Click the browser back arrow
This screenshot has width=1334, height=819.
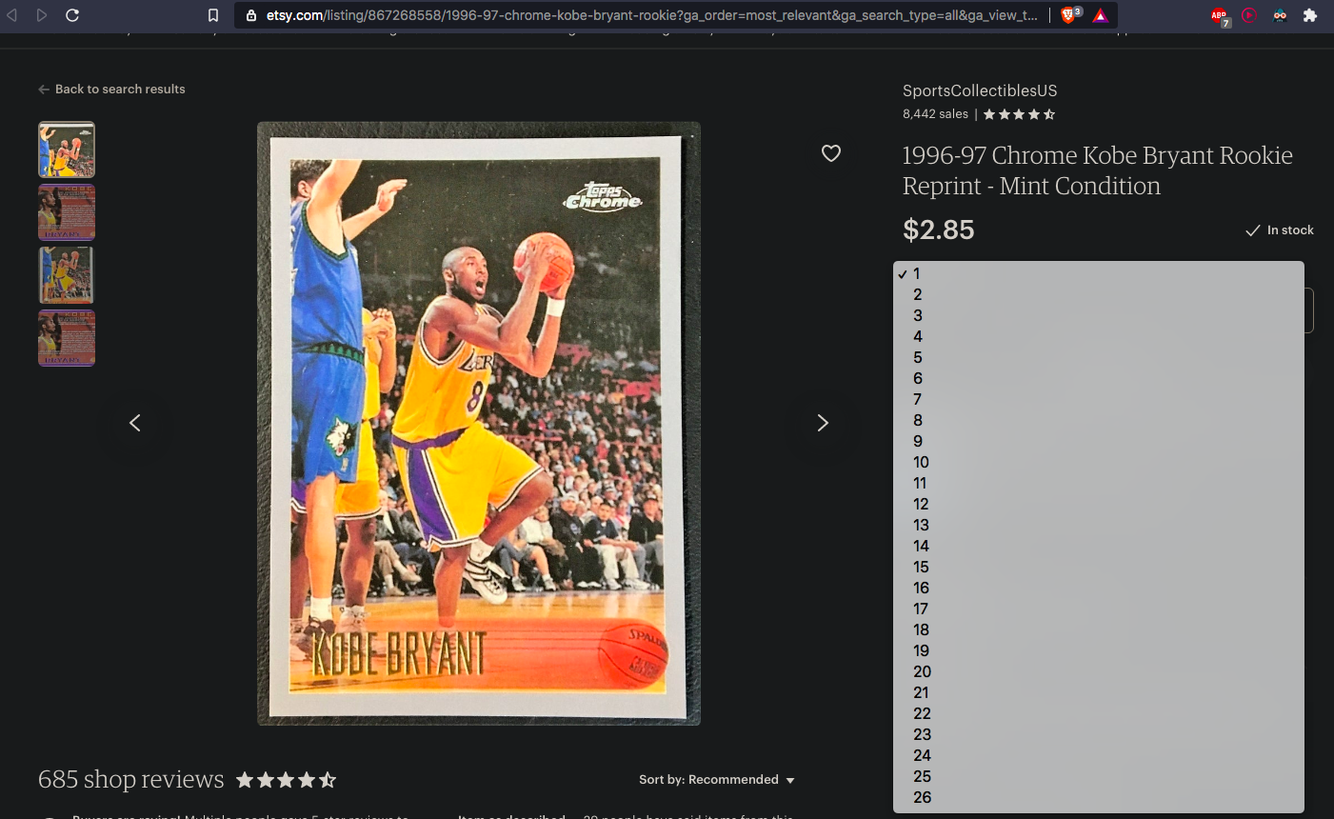pos(12,15)
